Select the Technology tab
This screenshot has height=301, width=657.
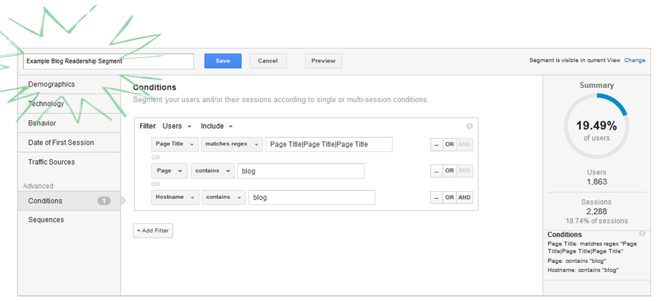click(x=69, y=104)
